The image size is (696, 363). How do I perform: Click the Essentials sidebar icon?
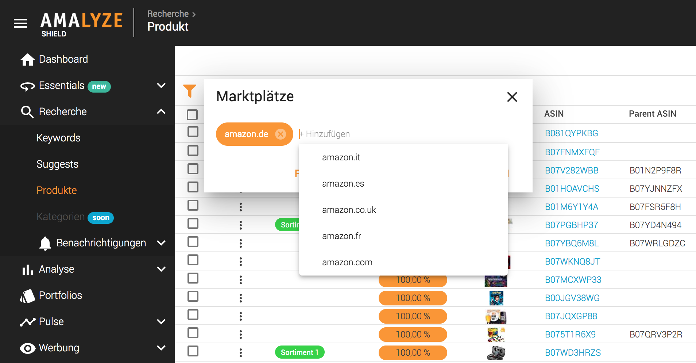[28, 86]
